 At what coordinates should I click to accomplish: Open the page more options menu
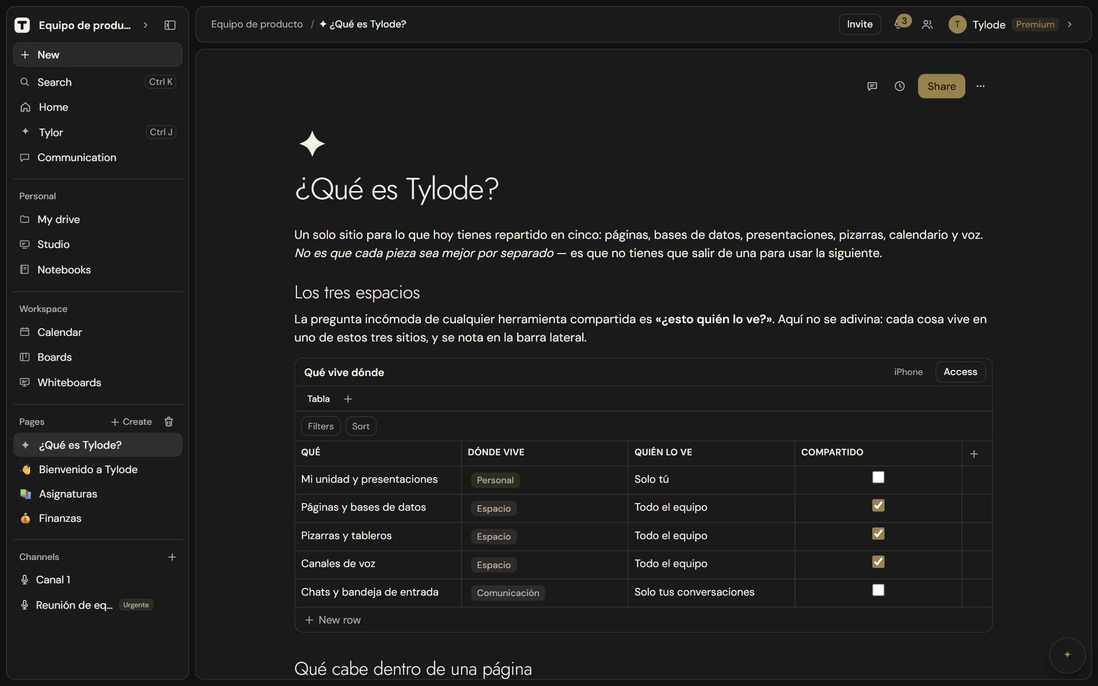(981, 86)
